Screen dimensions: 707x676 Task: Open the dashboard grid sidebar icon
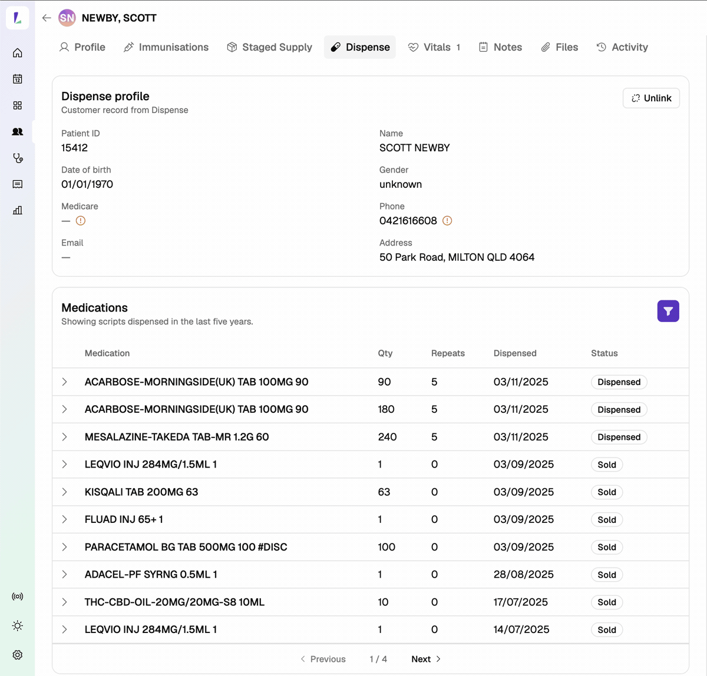click(x=18, y=105)
